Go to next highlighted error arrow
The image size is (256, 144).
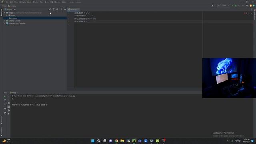pyautogui.click(x=252, y=13)
